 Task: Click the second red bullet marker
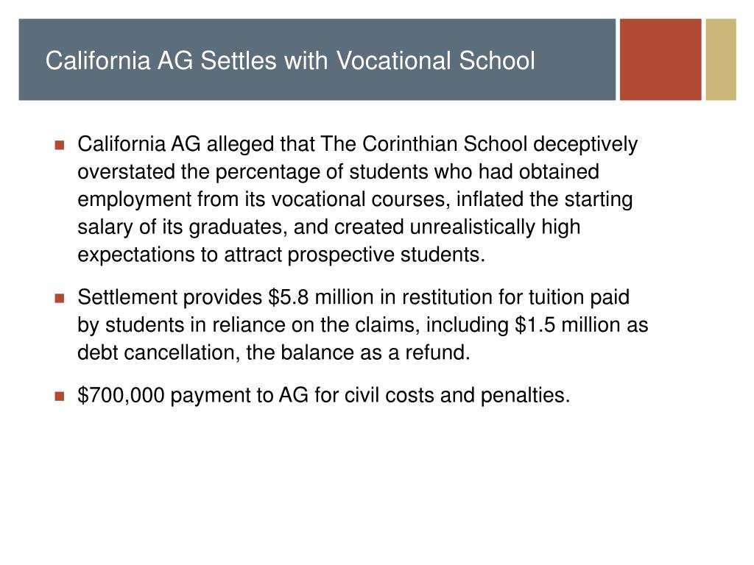point(60,299)
